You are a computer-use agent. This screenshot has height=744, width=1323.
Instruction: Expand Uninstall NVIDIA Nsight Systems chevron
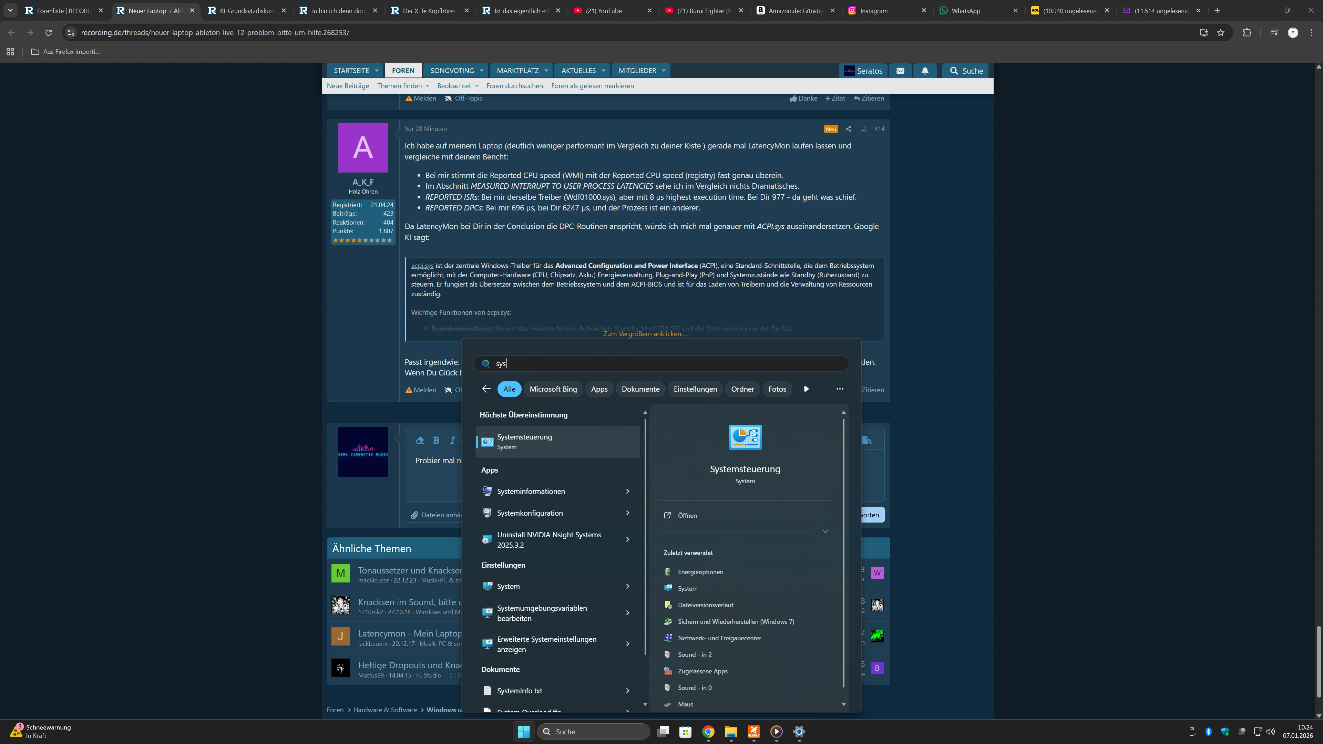click(x=628, y=539)
